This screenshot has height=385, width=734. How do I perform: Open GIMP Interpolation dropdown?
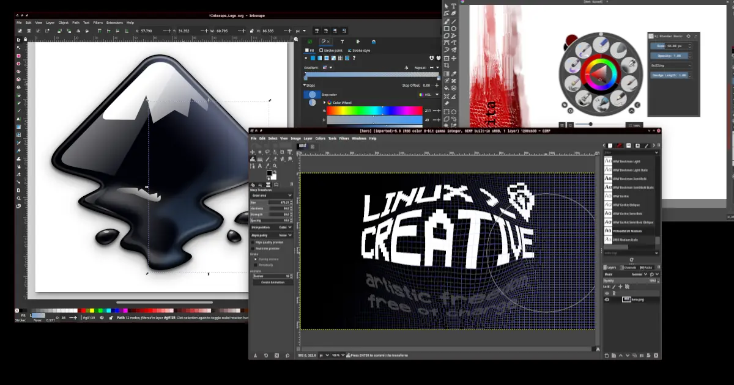click(272, 227)
